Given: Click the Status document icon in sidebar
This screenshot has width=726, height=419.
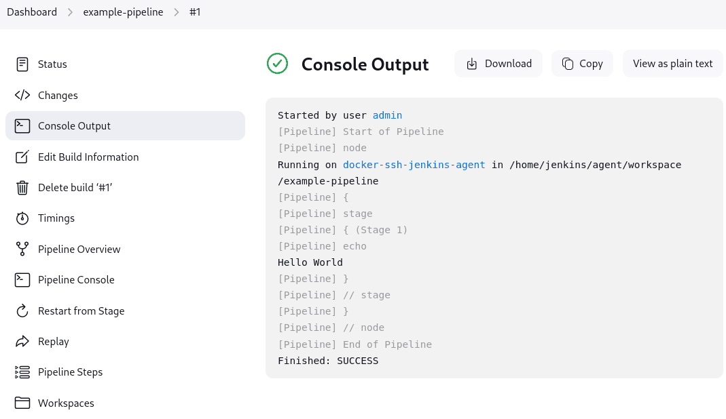Looking at the screenshot, I should point(22,64).
